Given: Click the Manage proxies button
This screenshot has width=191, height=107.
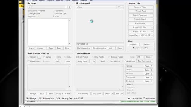Looking at the screenshot, I should (33, 94).
